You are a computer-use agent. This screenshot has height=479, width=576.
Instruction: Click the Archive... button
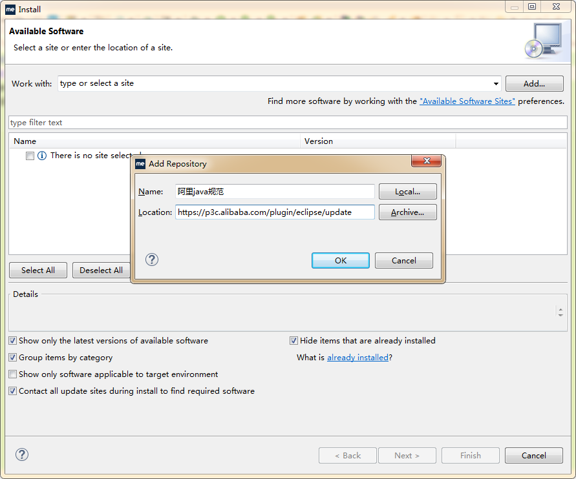408,212
